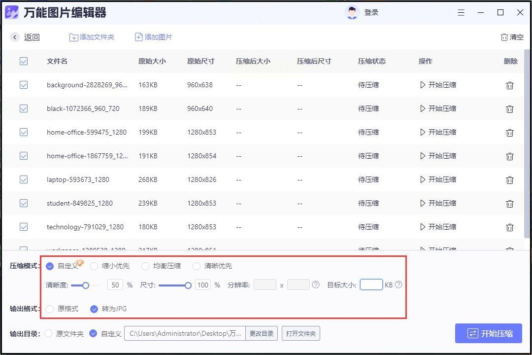Click the user avatar login icon
The image size is (532, 355).
pyautogui.click(x=352, y=12)
